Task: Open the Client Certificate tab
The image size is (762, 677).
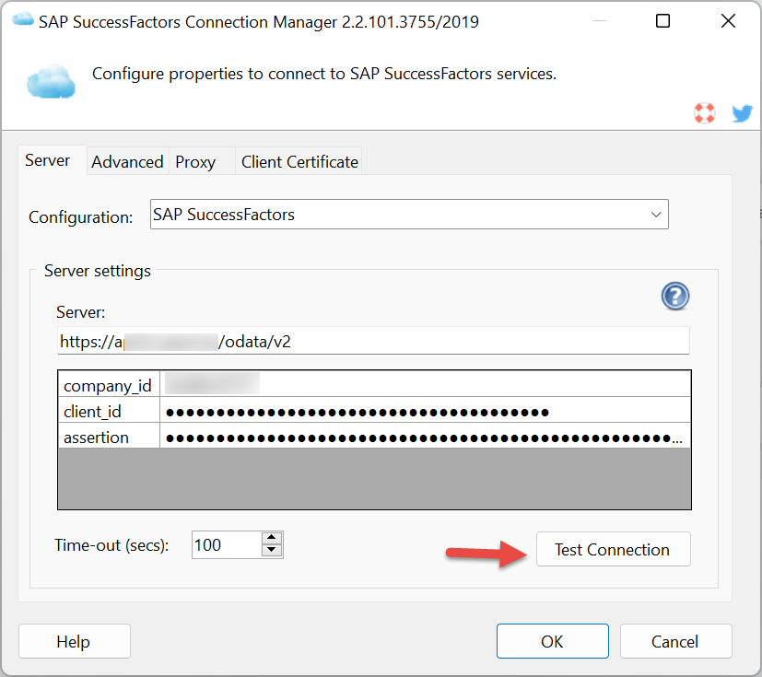Action: pyautogui.click(x=299, y=162)
